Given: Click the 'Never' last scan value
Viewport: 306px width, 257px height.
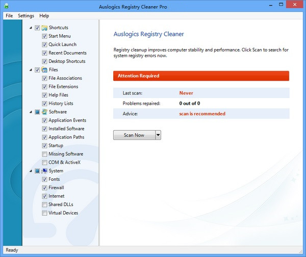Looking at the screenshot, I should [186, 93].
